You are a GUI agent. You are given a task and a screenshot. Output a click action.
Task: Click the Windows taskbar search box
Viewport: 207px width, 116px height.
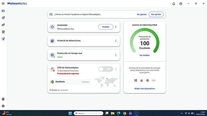pos(88,113)
